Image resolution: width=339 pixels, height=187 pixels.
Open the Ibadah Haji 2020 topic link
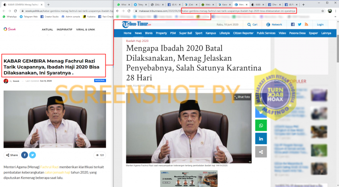137,41
